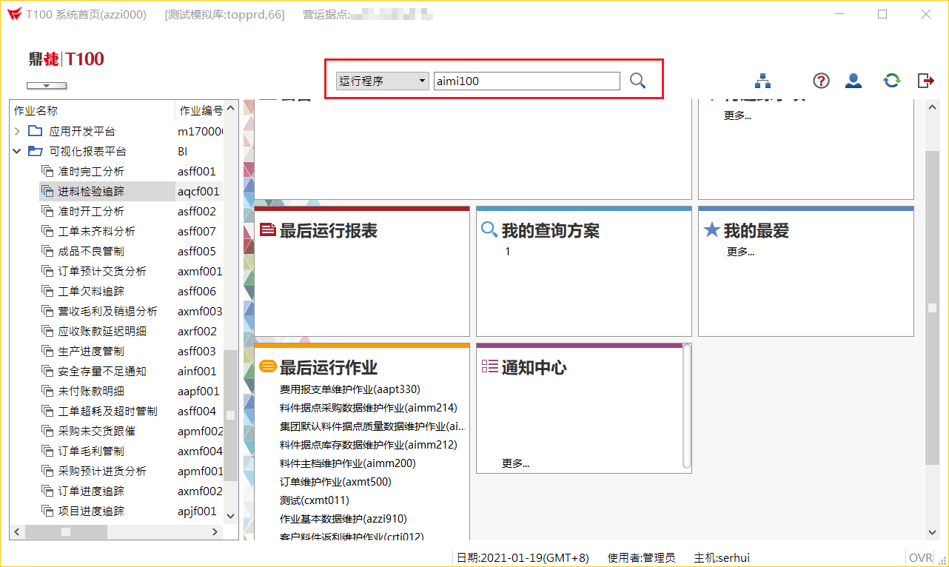Collapse the 可视化报表平台 folder

tap(16, 151)
